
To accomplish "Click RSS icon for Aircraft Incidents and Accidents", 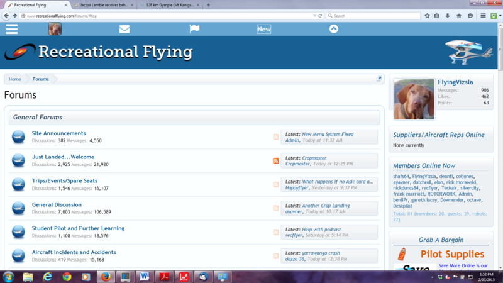I will point(276,256).
